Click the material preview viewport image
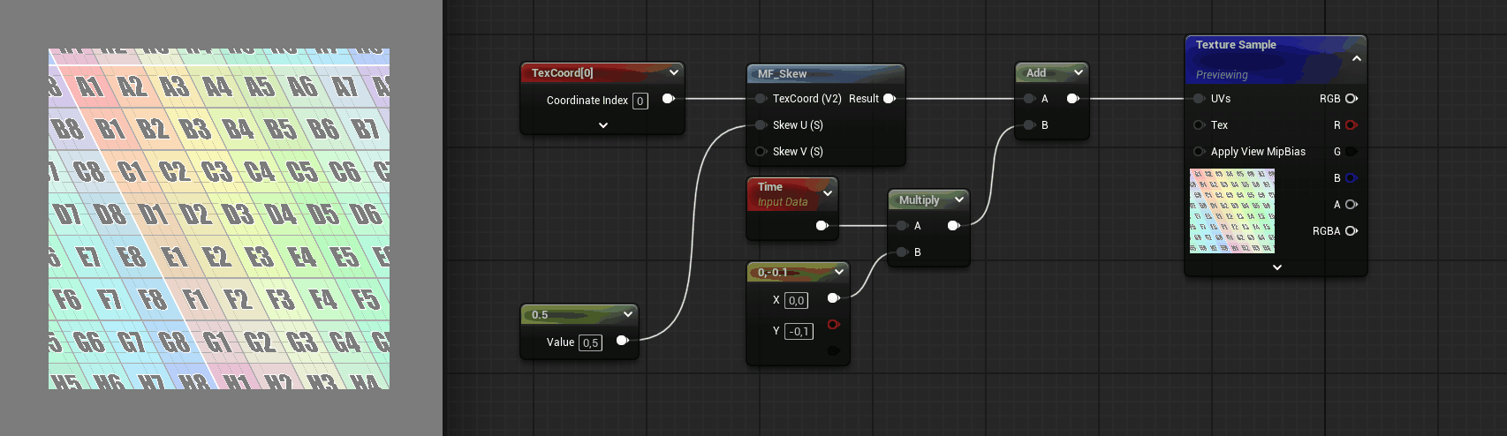Image resolution: width=1507 pixels, height=436 pixels. [x=219, y=219]
